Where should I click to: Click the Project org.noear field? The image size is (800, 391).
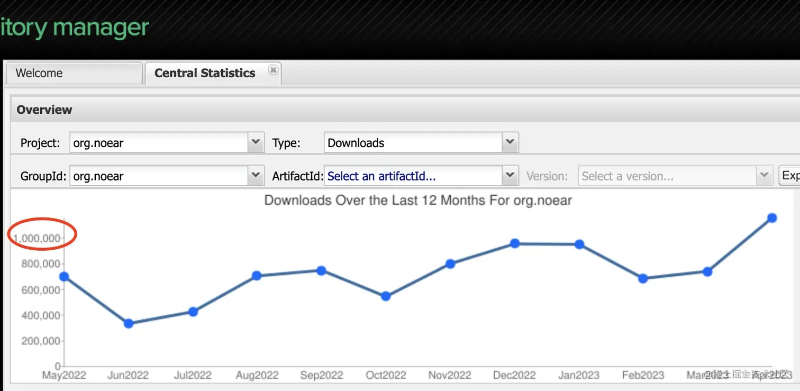pyautogui.click(x=159, y=143)
